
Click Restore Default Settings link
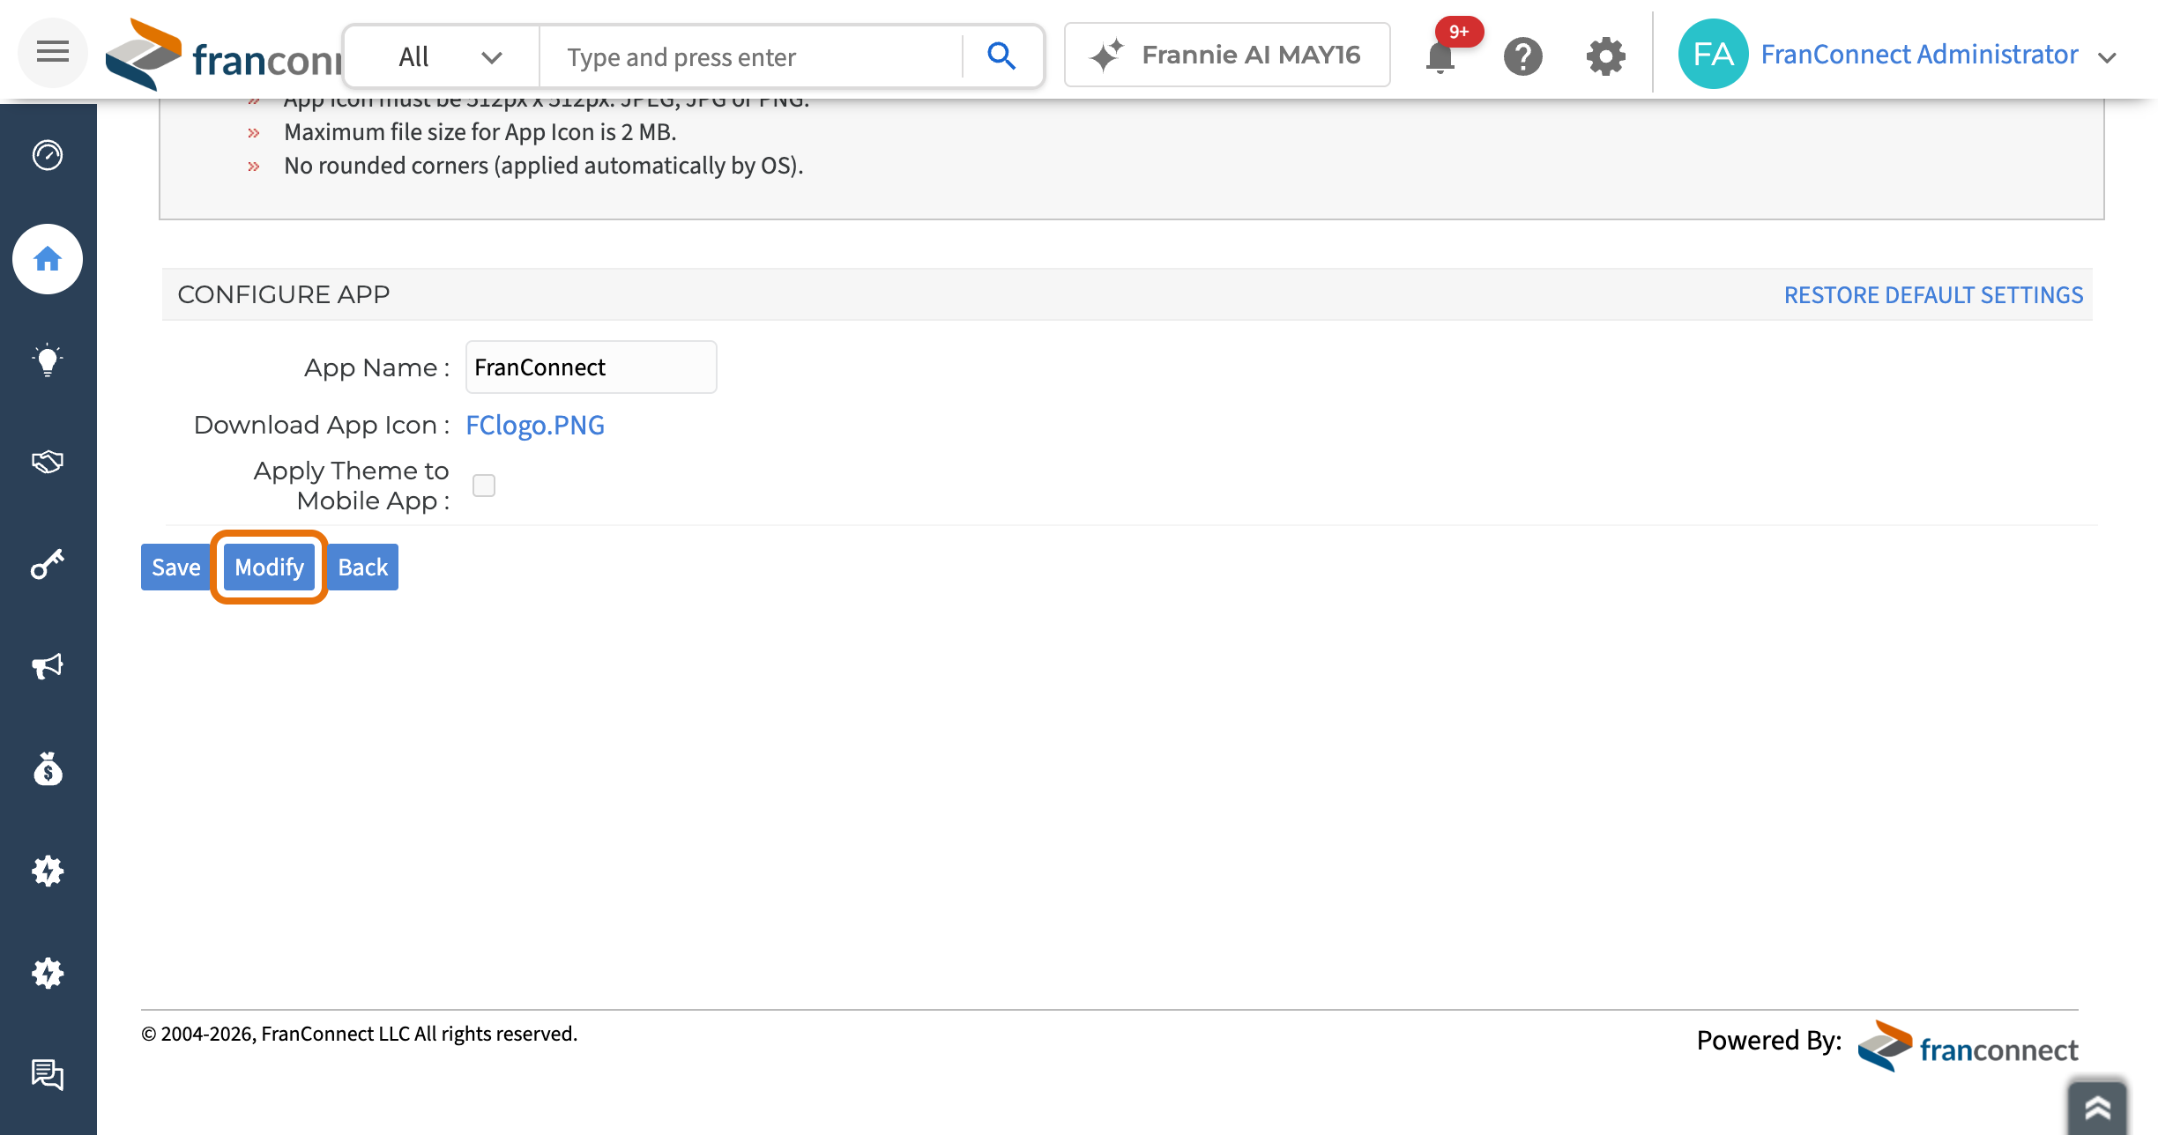click(1933, 294)
